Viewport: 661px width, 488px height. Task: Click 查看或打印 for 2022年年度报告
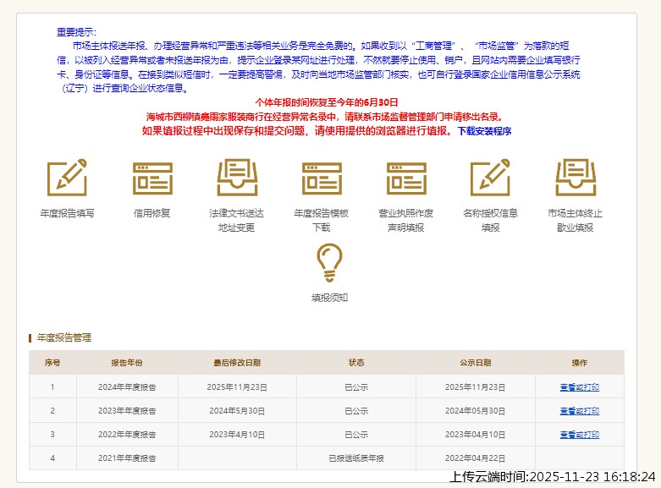pos(579,434)
